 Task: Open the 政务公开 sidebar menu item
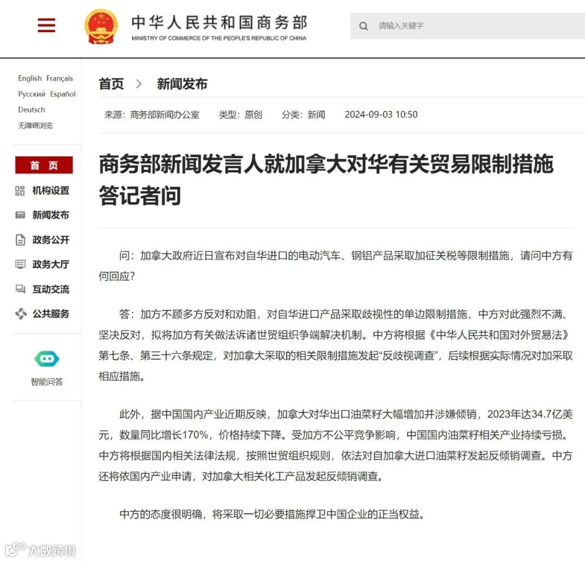pyautogui.click(x=51, y=240)
